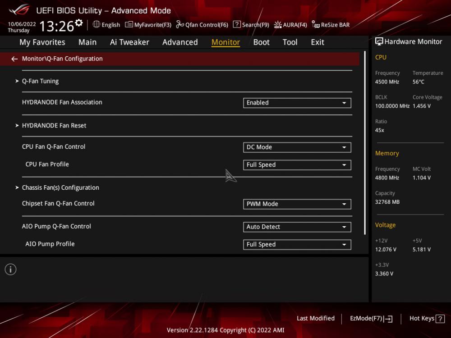
Task: Click the info circle icon
Action: pos(11,269)
